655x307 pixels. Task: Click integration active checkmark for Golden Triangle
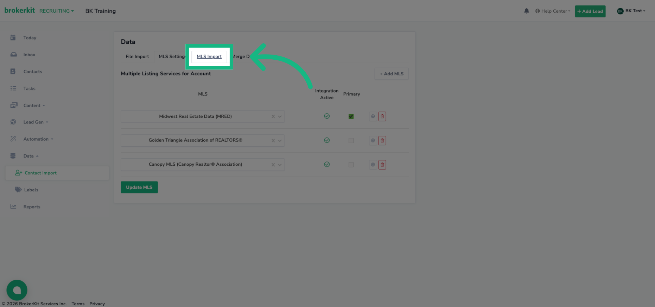(327, 141)
